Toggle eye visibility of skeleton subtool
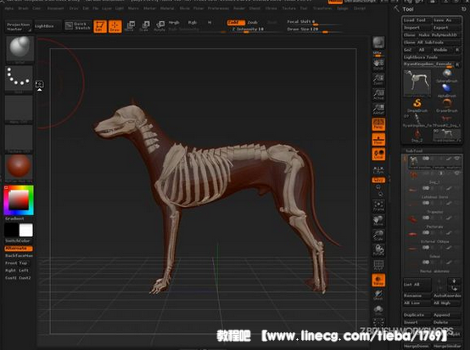This screenshot has height=350, width=470. (456, 158)
